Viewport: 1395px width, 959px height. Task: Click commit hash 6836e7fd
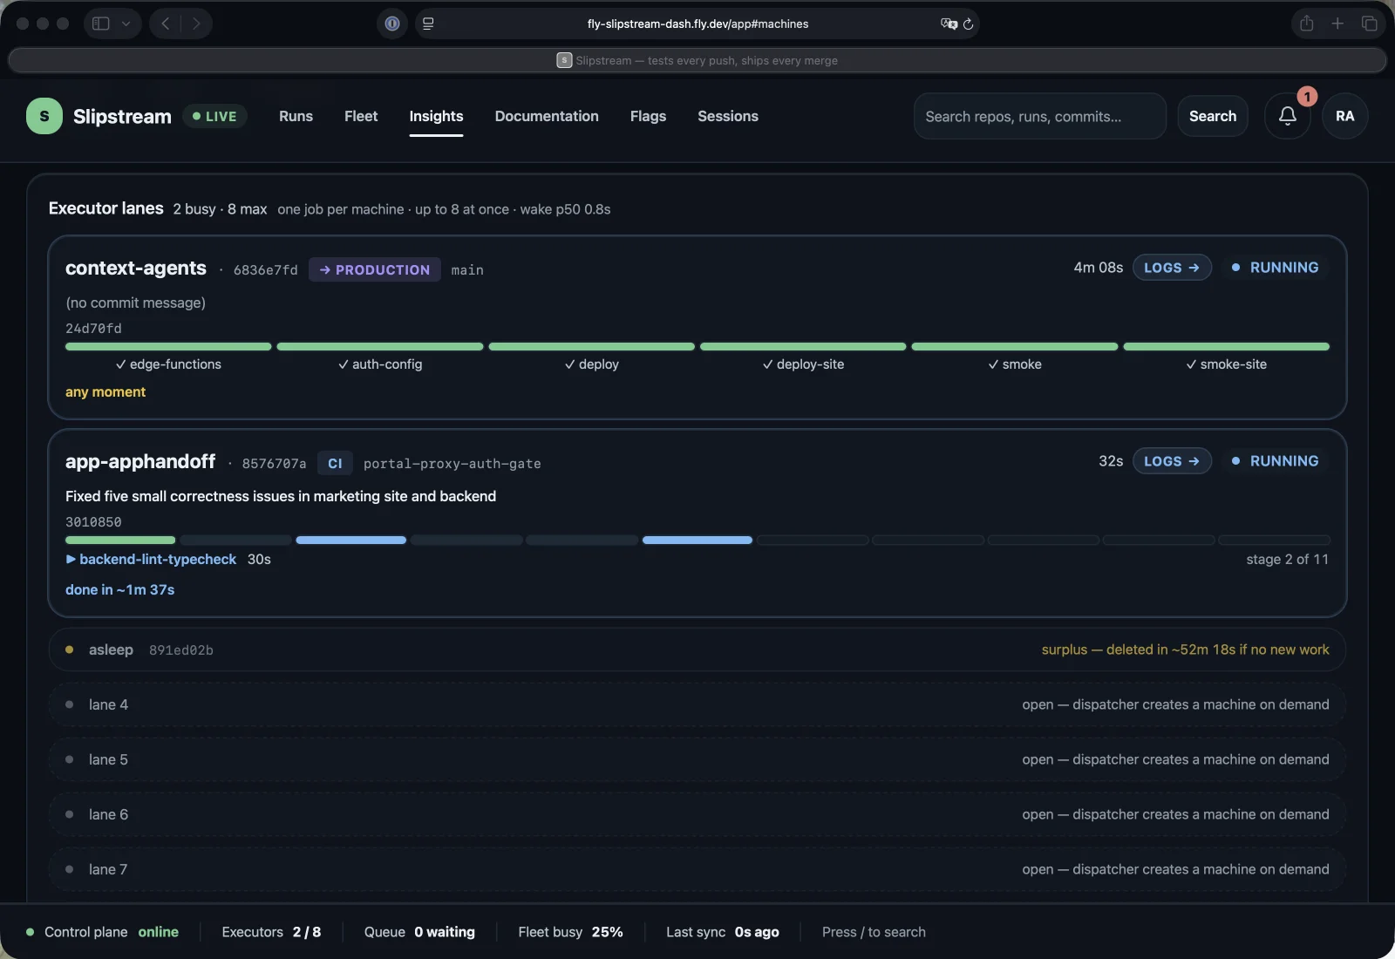coord(266,270)
